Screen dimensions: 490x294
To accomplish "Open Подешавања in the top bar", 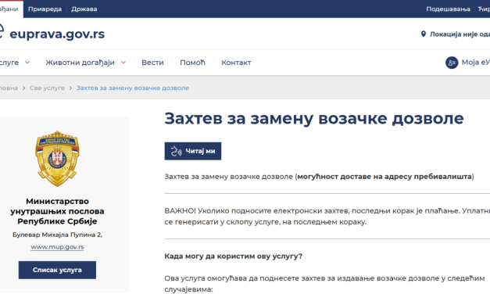I will pos(448,9).
